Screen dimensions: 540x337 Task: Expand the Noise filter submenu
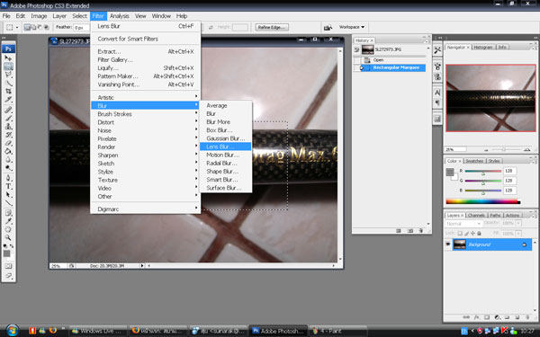pos(145,130)
